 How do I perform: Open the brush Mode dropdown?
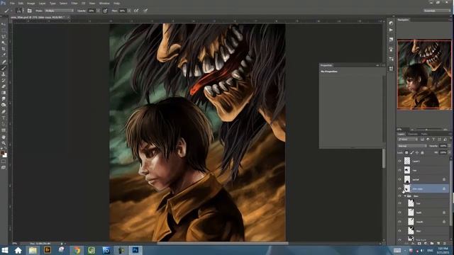pyautogui.click(x=59, y=11)
